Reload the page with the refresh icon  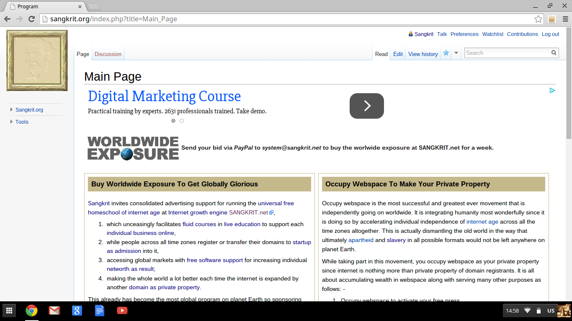coord(31,19)
